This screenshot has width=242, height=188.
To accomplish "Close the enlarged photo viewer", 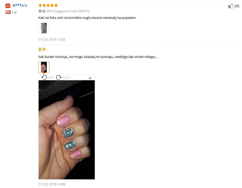I will (90, 78).
